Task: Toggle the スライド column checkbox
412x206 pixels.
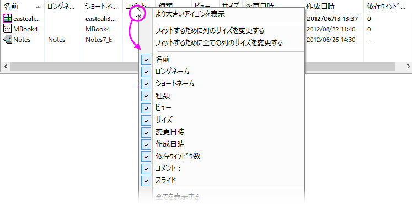Action: pos(146,181)
